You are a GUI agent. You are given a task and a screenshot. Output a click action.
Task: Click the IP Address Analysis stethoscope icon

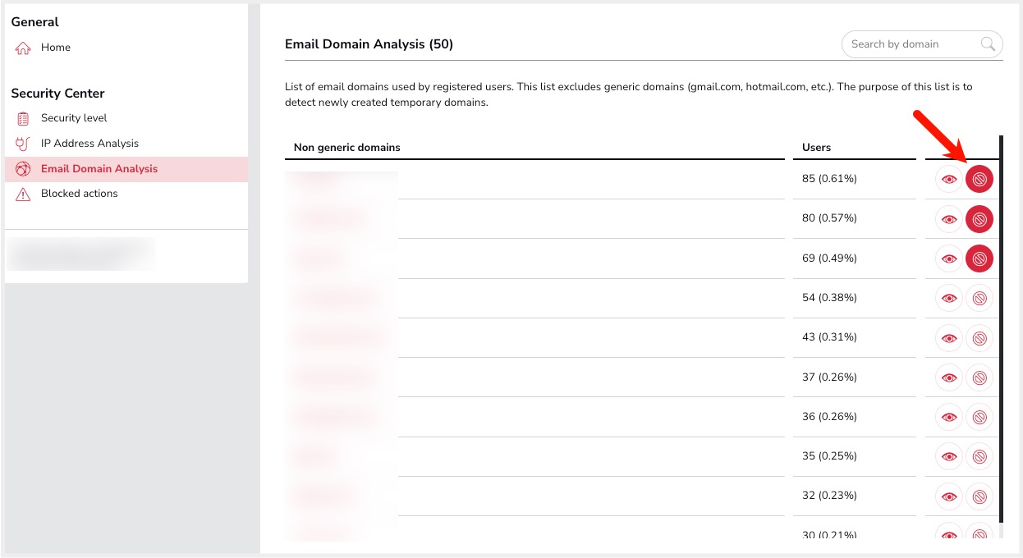(x=23, y=144)
